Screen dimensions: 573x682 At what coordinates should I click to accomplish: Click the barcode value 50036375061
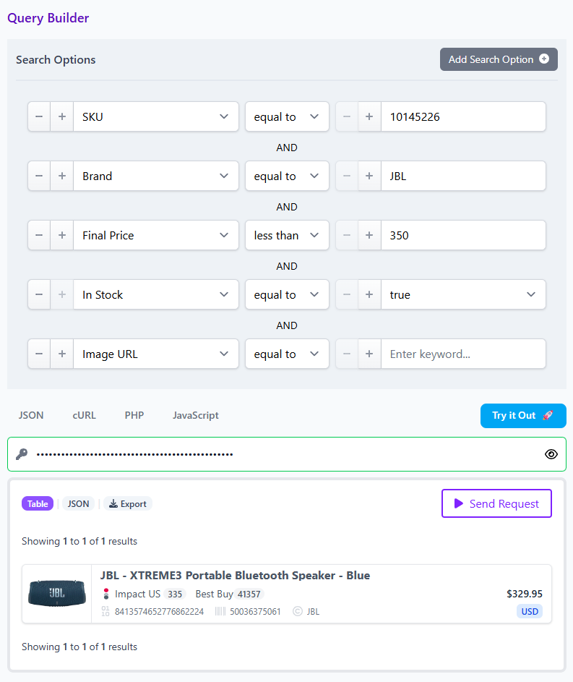pos(255,612)
